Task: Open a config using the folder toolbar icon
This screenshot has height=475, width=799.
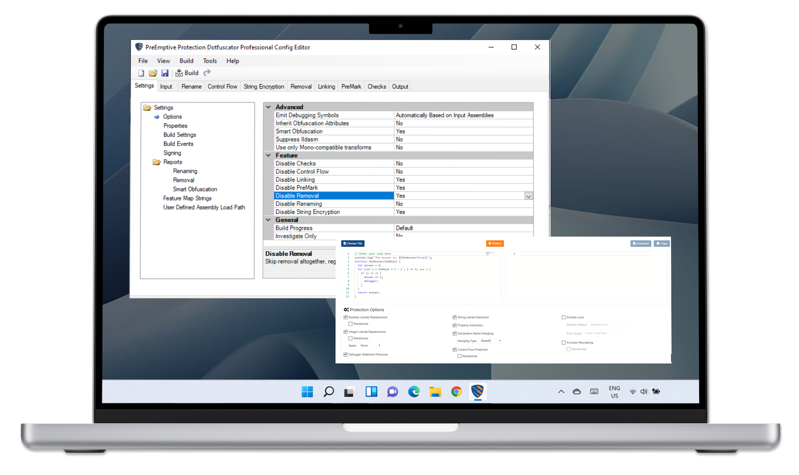Action: [x=153, y=73]
